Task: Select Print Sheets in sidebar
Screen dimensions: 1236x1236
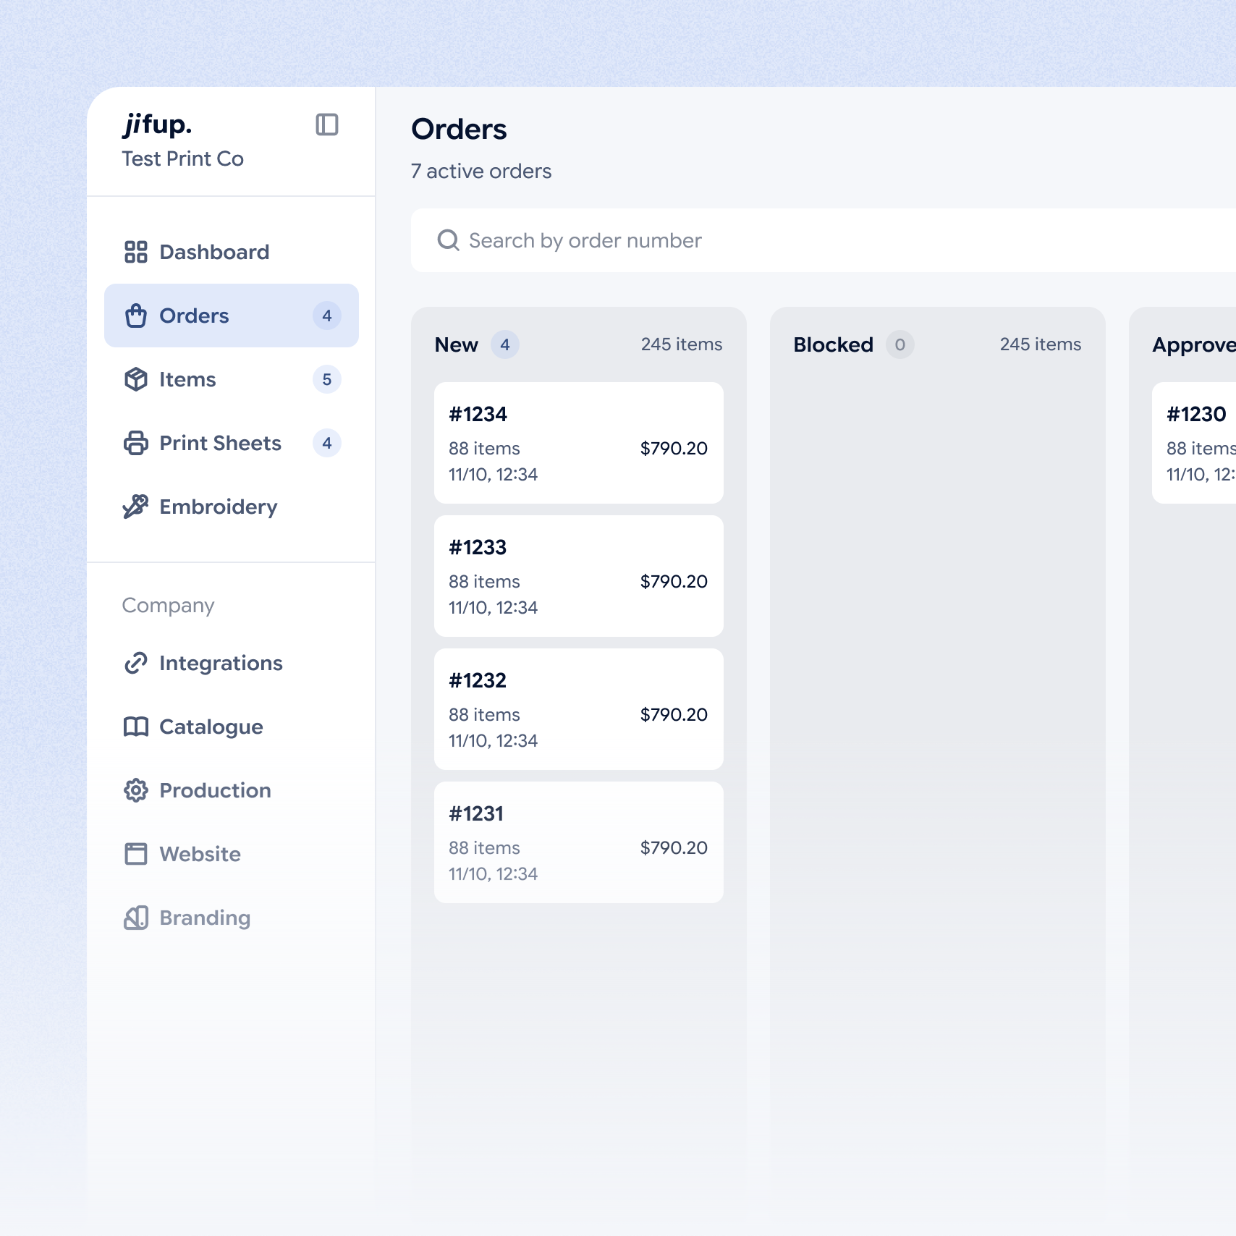Action: pos(232,443)
